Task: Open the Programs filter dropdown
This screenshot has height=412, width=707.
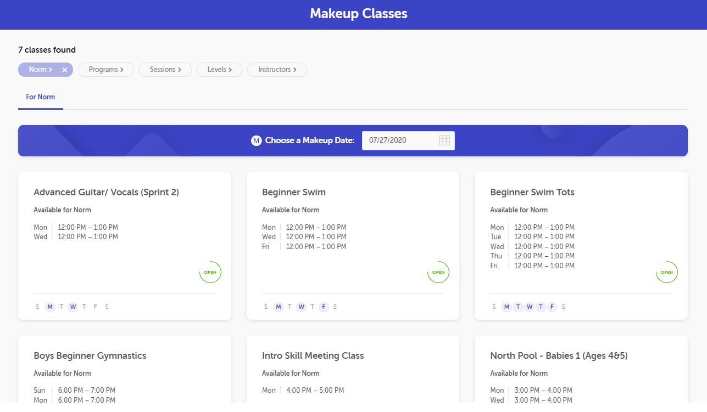Action: click(106, 70)
